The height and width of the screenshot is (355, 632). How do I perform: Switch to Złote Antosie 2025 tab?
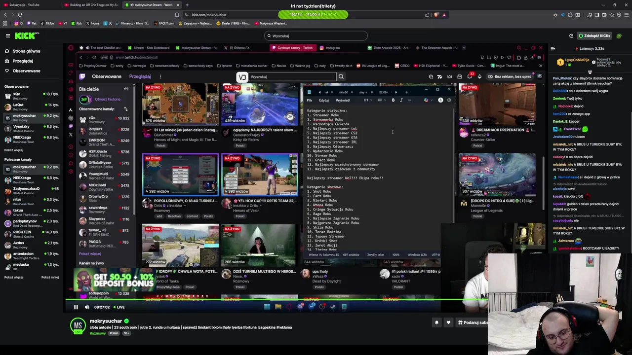click(388, 48)
